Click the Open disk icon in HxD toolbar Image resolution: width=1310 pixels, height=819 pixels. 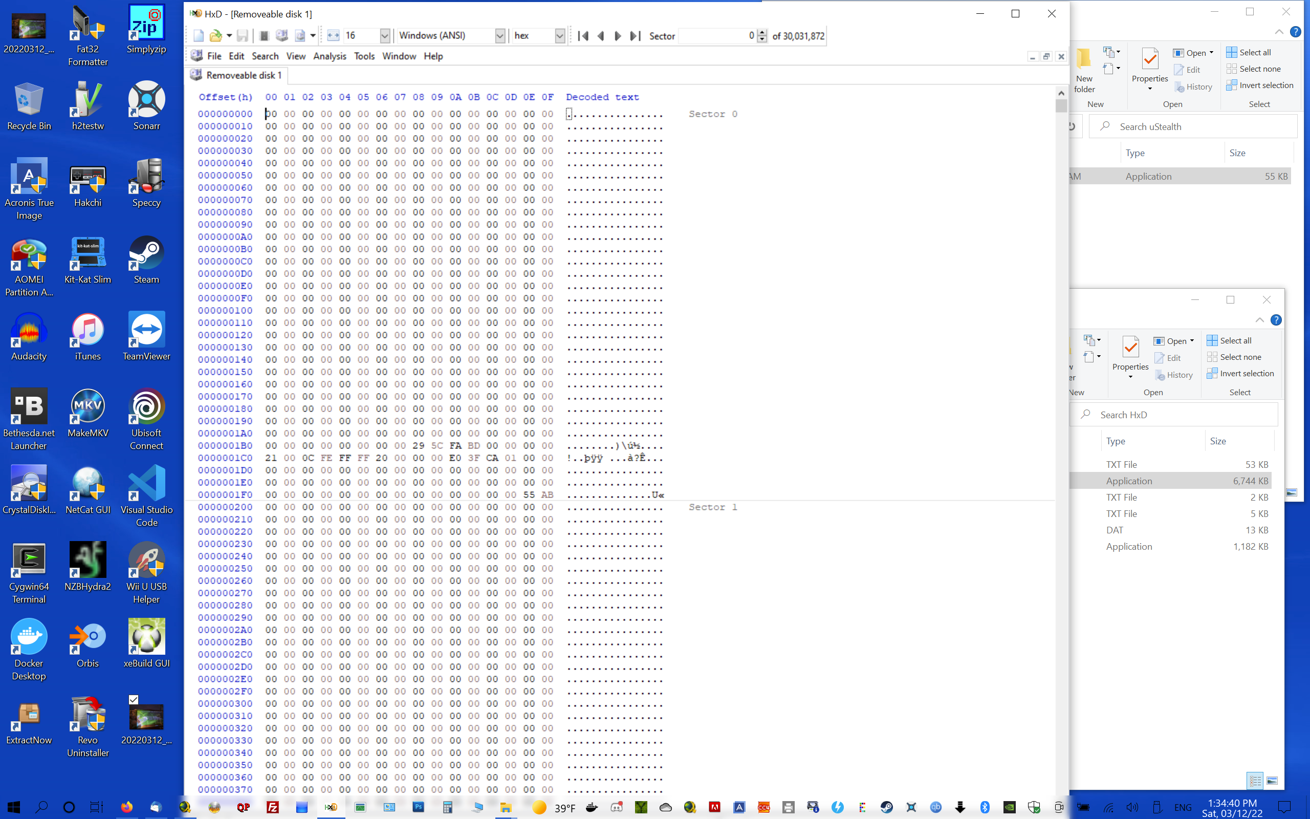click(x=281, y=36)
